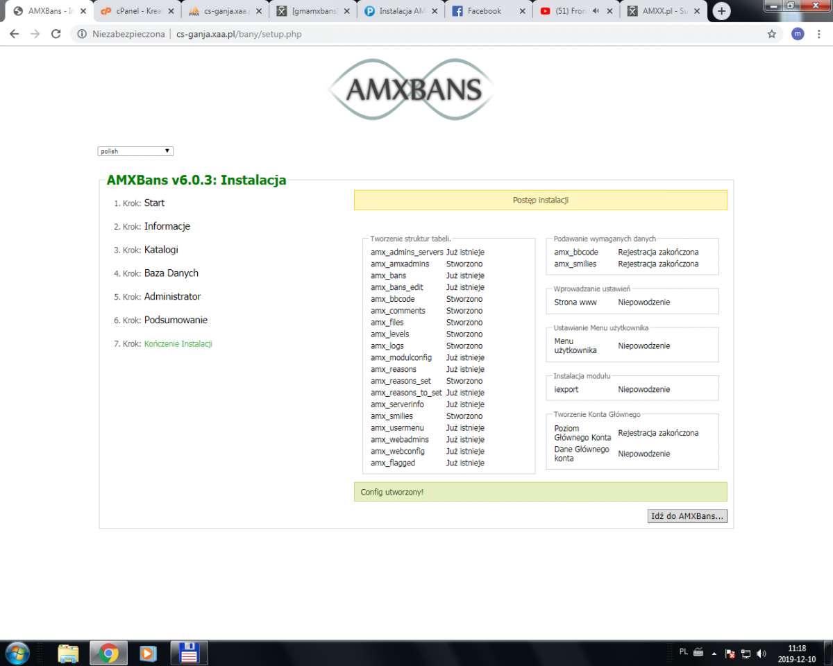Bookmark this page with the star icon
This screenshot has height=666, width=833.
771,34
